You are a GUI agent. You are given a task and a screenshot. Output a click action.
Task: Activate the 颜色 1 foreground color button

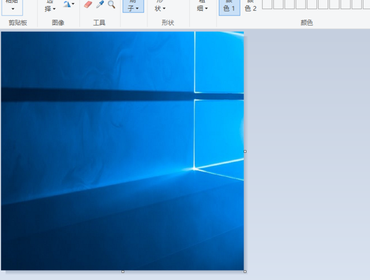[x=229, y=7]
